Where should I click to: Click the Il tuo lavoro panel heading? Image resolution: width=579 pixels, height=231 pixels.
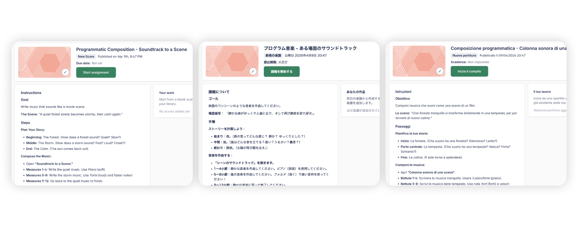pos(542,92)
